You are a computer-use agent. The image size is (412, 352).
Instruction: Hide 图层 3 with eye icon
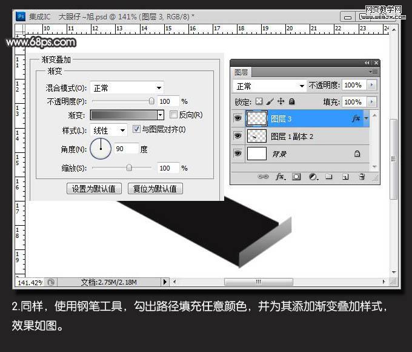click(238, 118)
